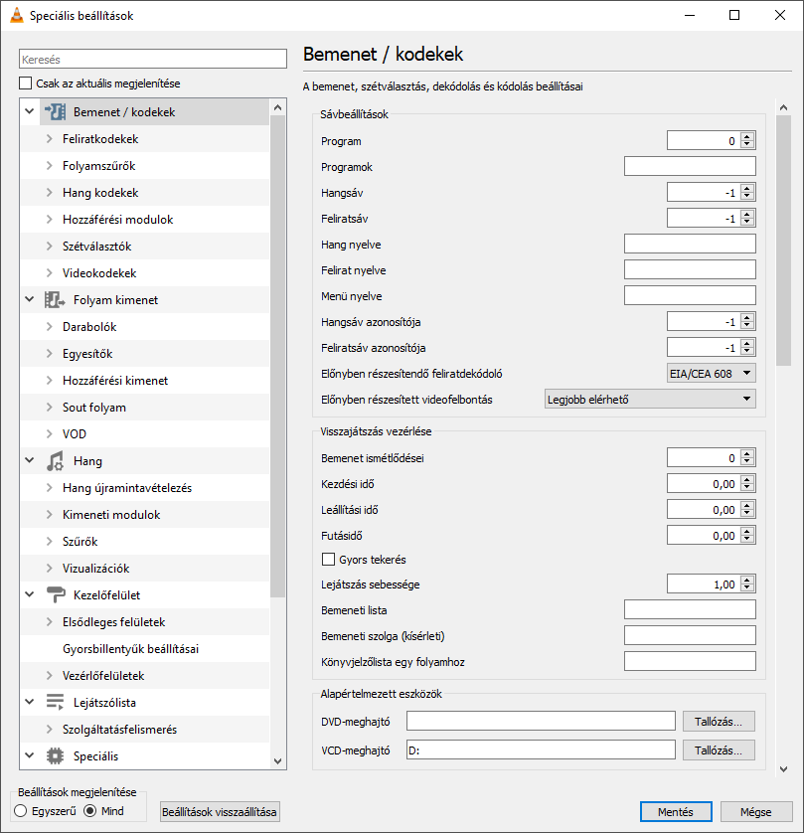804x833 pixels.
Task: Select Szétválasztók tree item
Action: tap(96, 247)
